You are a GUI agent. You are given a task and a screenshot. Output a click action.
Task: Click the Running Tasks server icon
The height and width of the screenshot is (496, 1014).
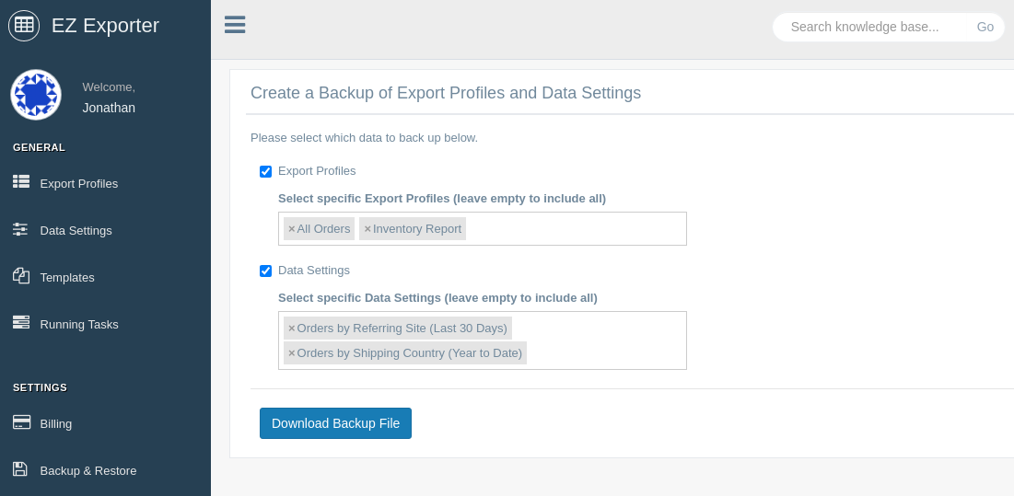pyautogui.click(x=21, y=322)
